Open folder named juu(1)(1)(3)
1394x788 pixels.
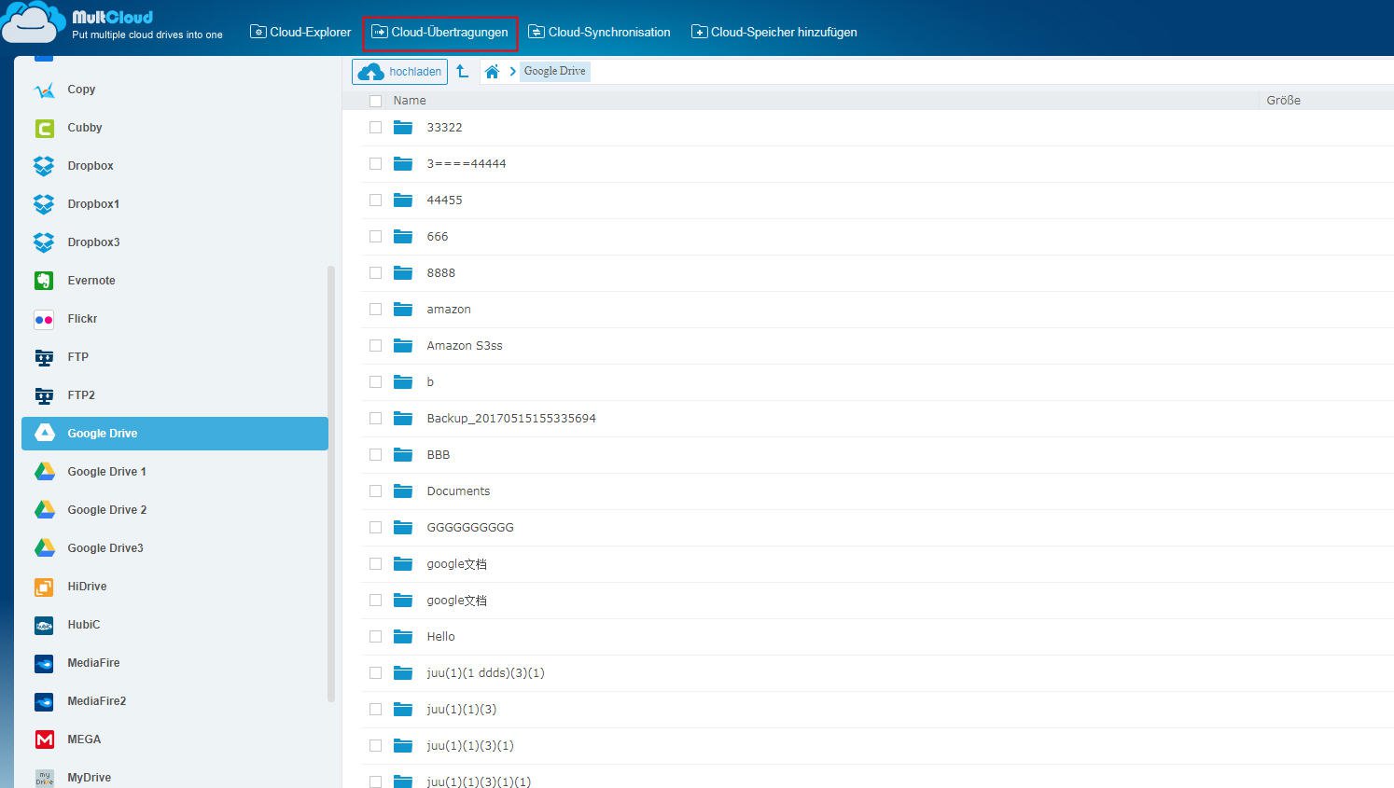(461, 709)
